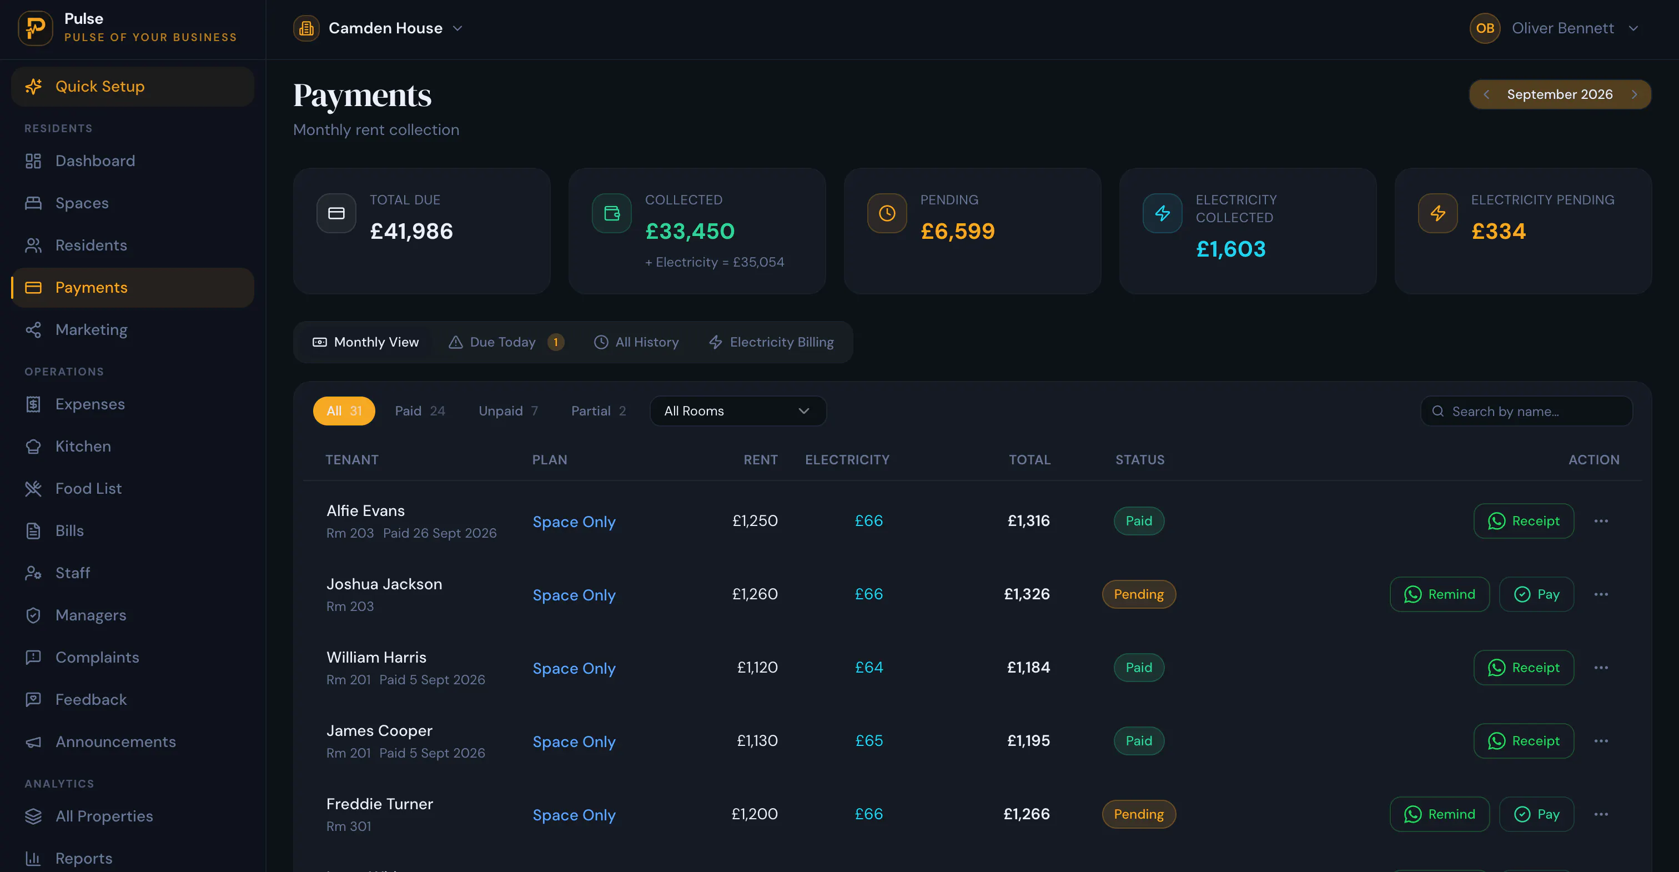Open more options for Alfie Evans
The width and height of the screenshot is (1679, 872).
tap(1601, 521)
